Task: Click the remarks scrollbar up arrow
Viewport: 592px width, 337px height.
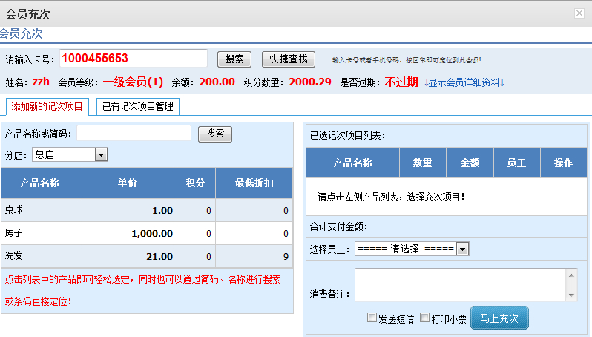Action: pos(572,274)
